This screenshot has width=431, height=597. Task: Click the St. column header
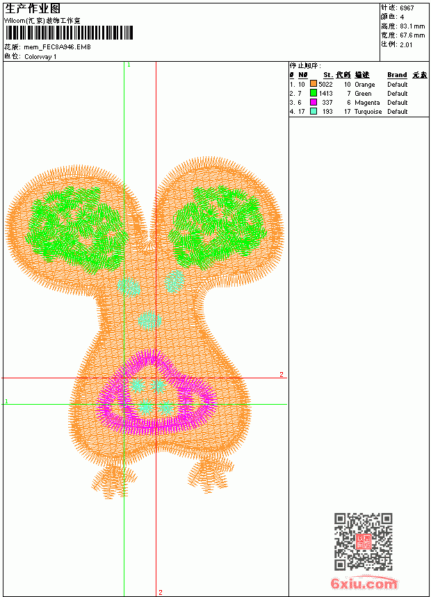coord(328,75)
